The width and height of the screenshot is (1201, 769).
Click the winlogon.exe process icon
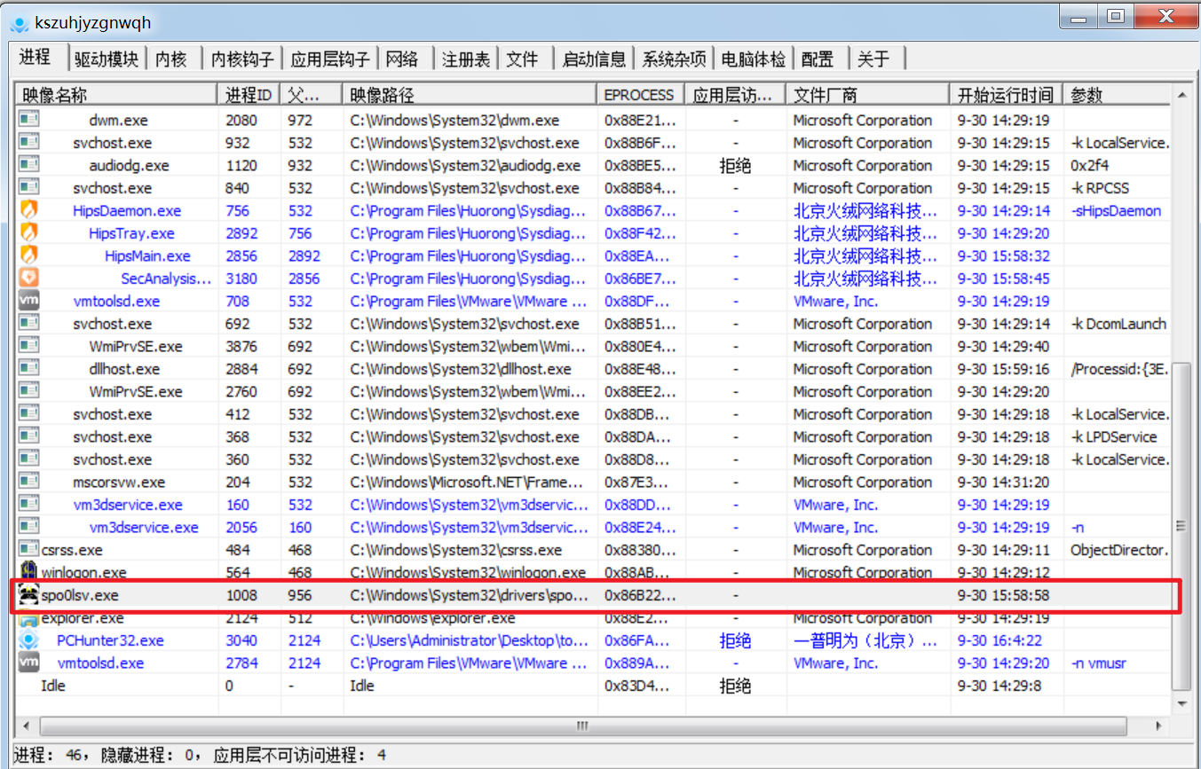pyautogui.click(x=28, y=572)
